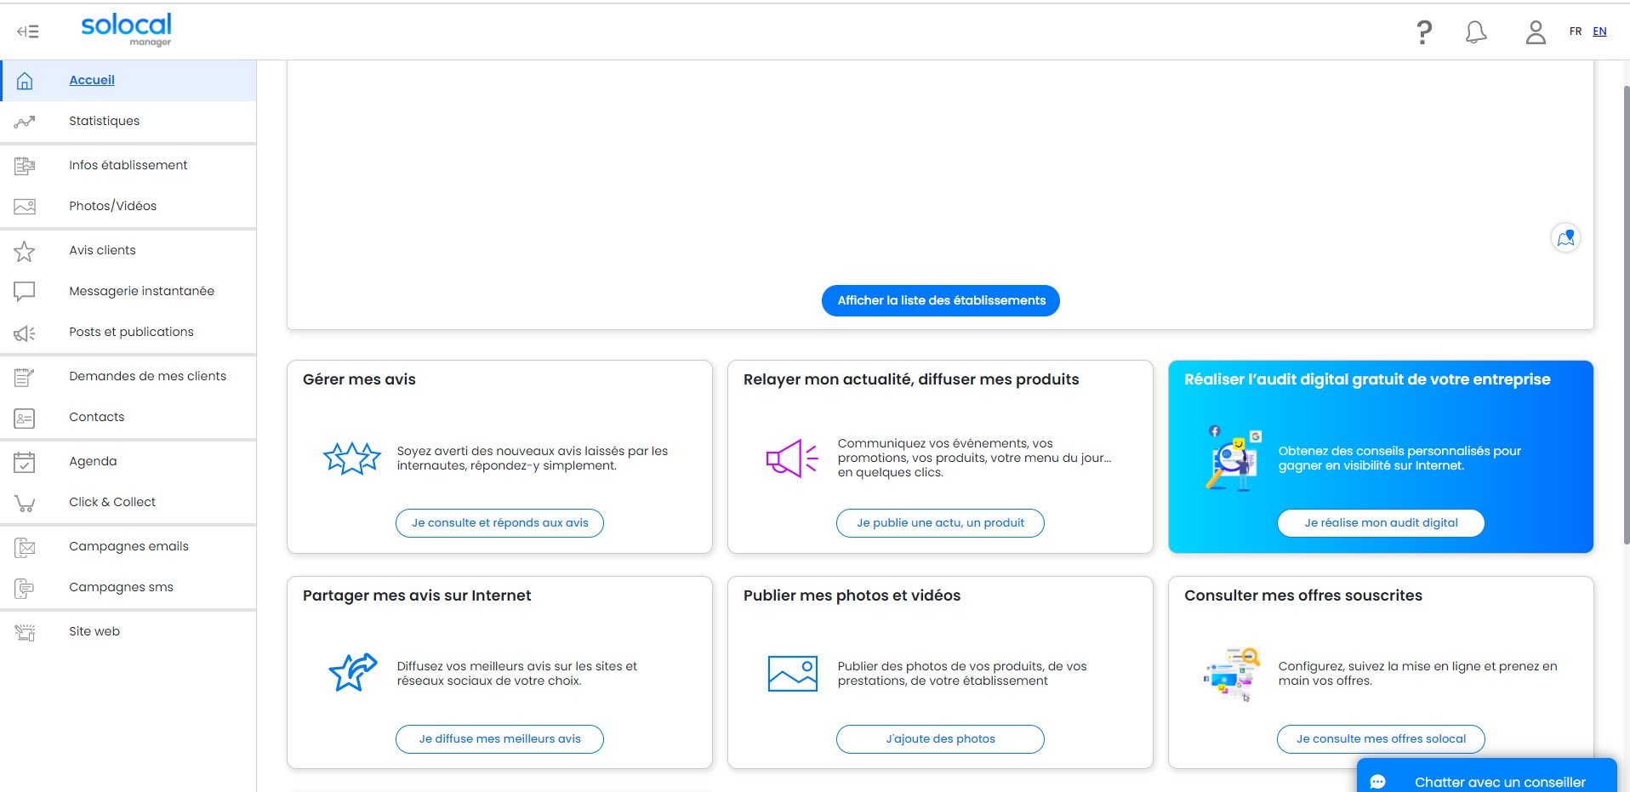Open Click & Collect via the cart icon
The image size is (1630, 792).
click(25, 502)
